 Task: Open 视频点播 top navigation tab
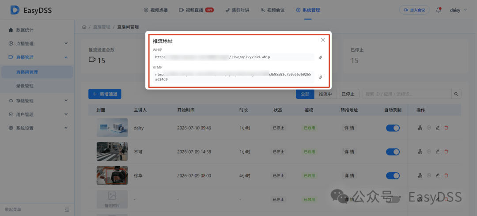point(155,10)
